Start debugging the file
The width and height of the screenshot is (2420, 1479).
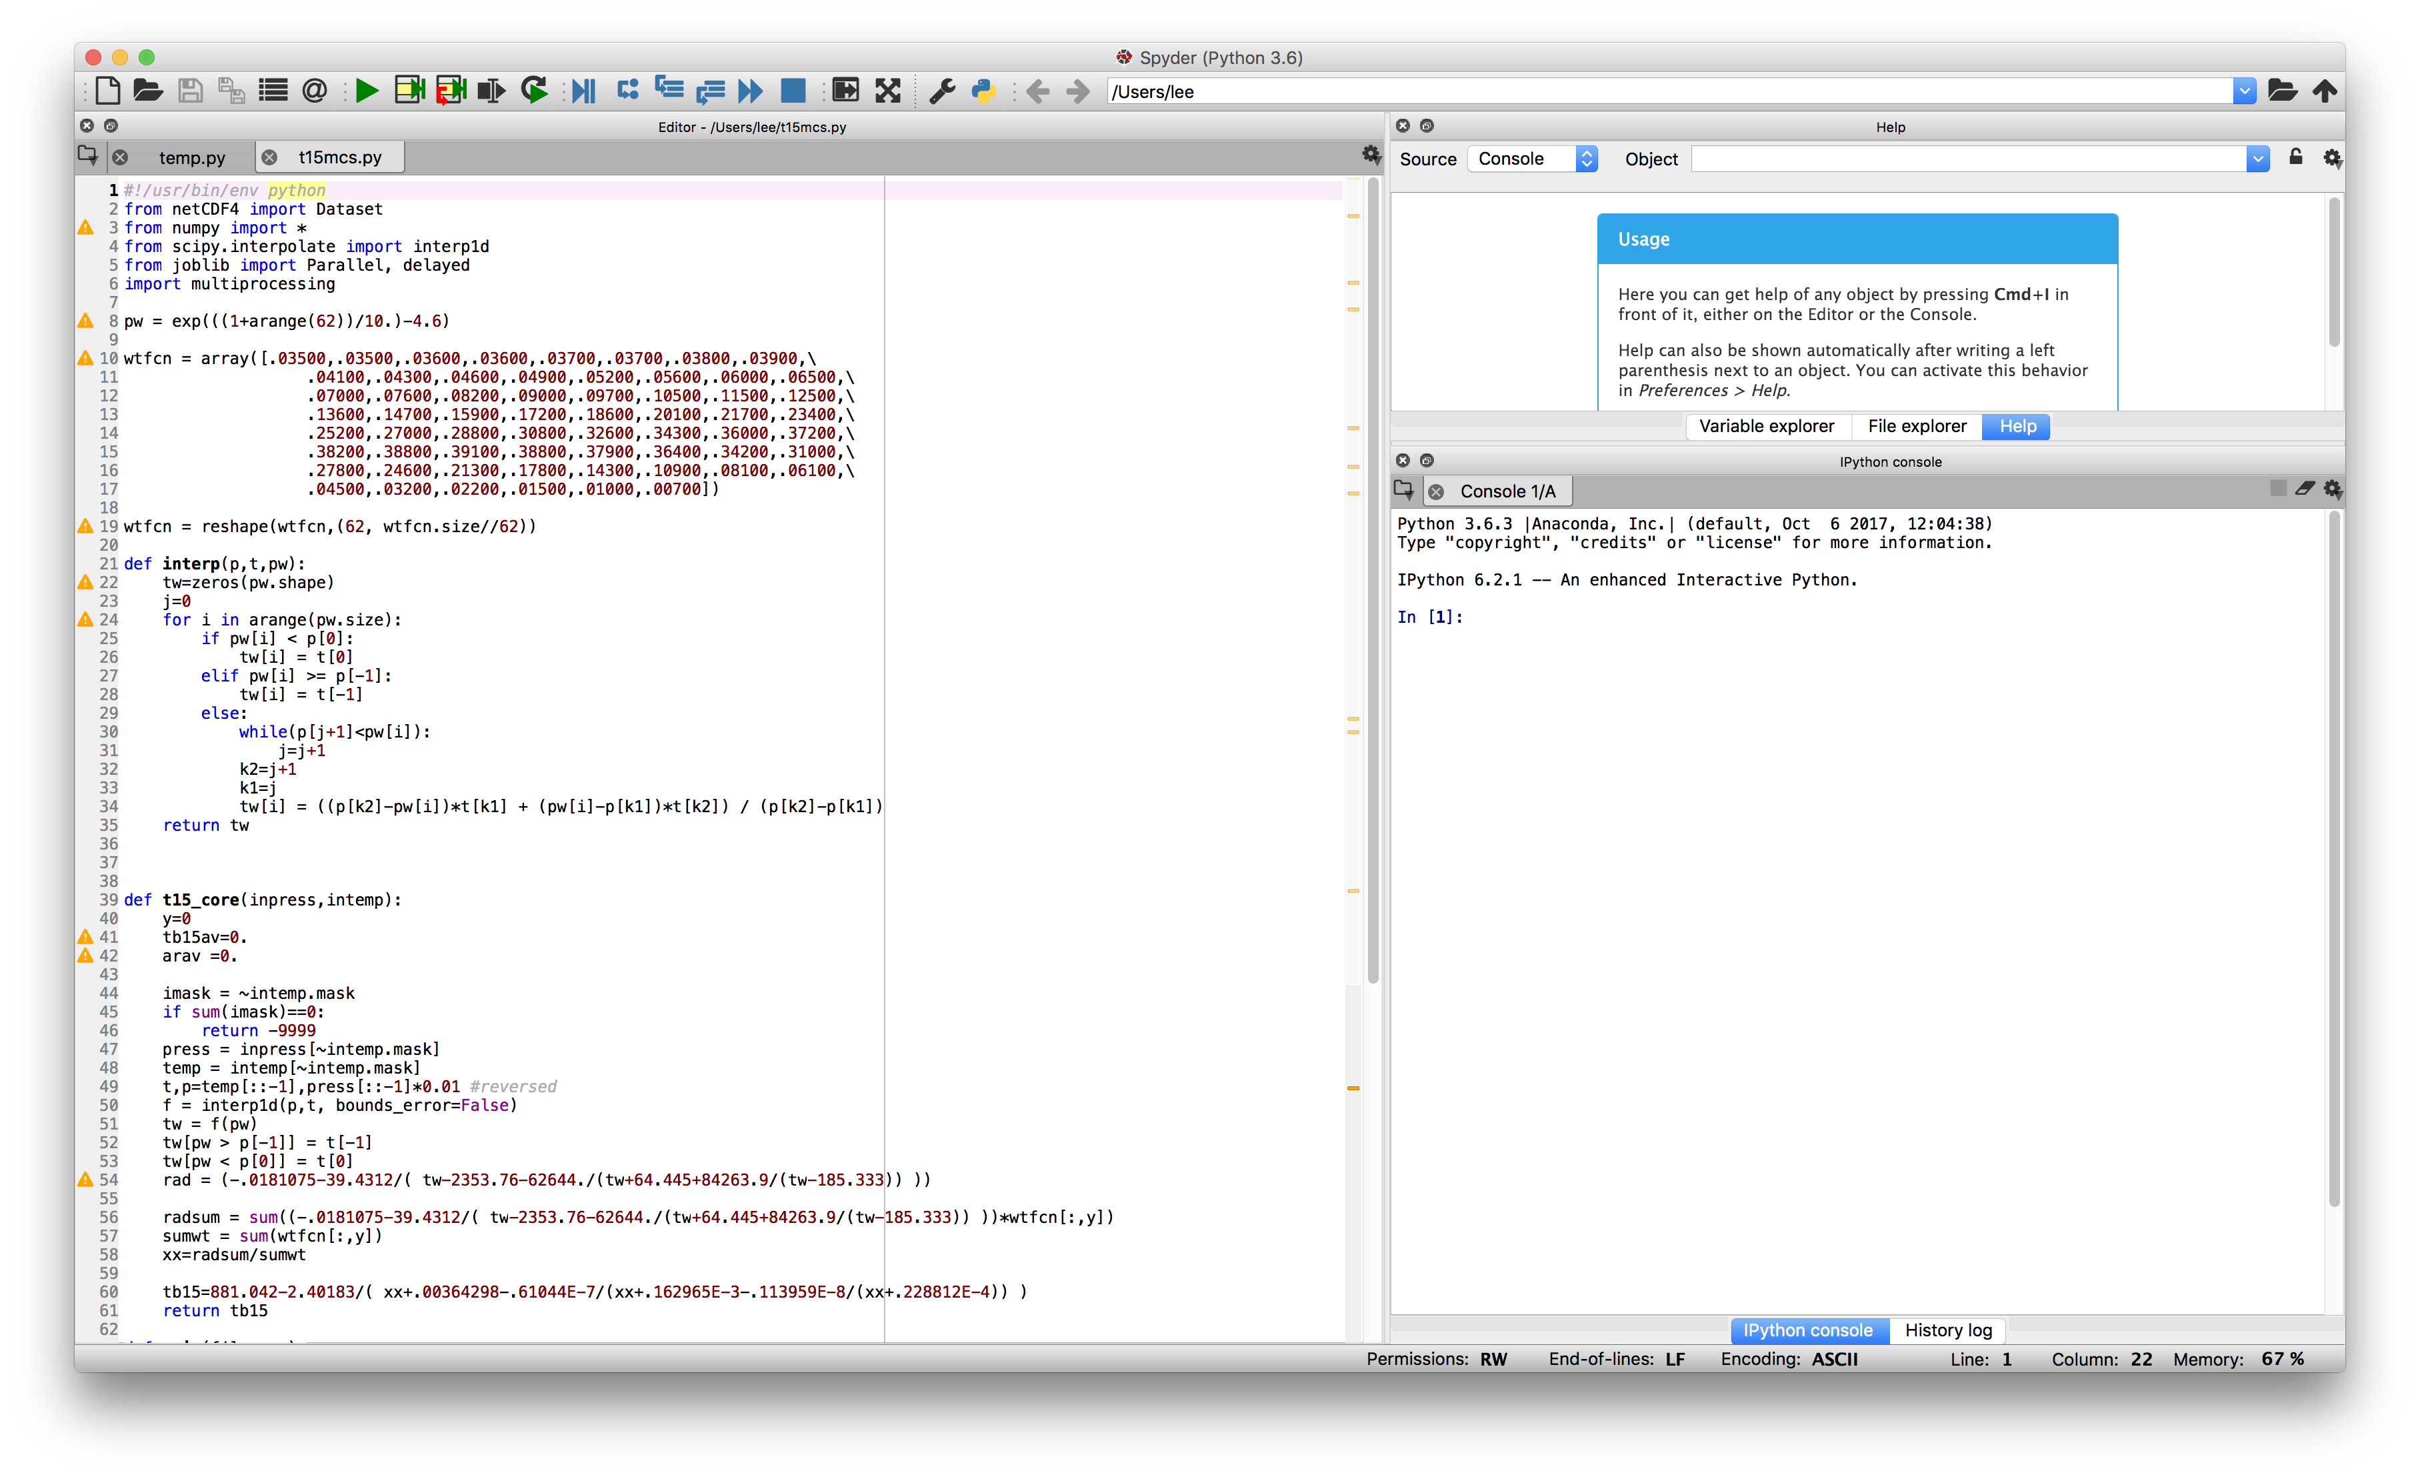pyautogui.click(x=585, y=91)
